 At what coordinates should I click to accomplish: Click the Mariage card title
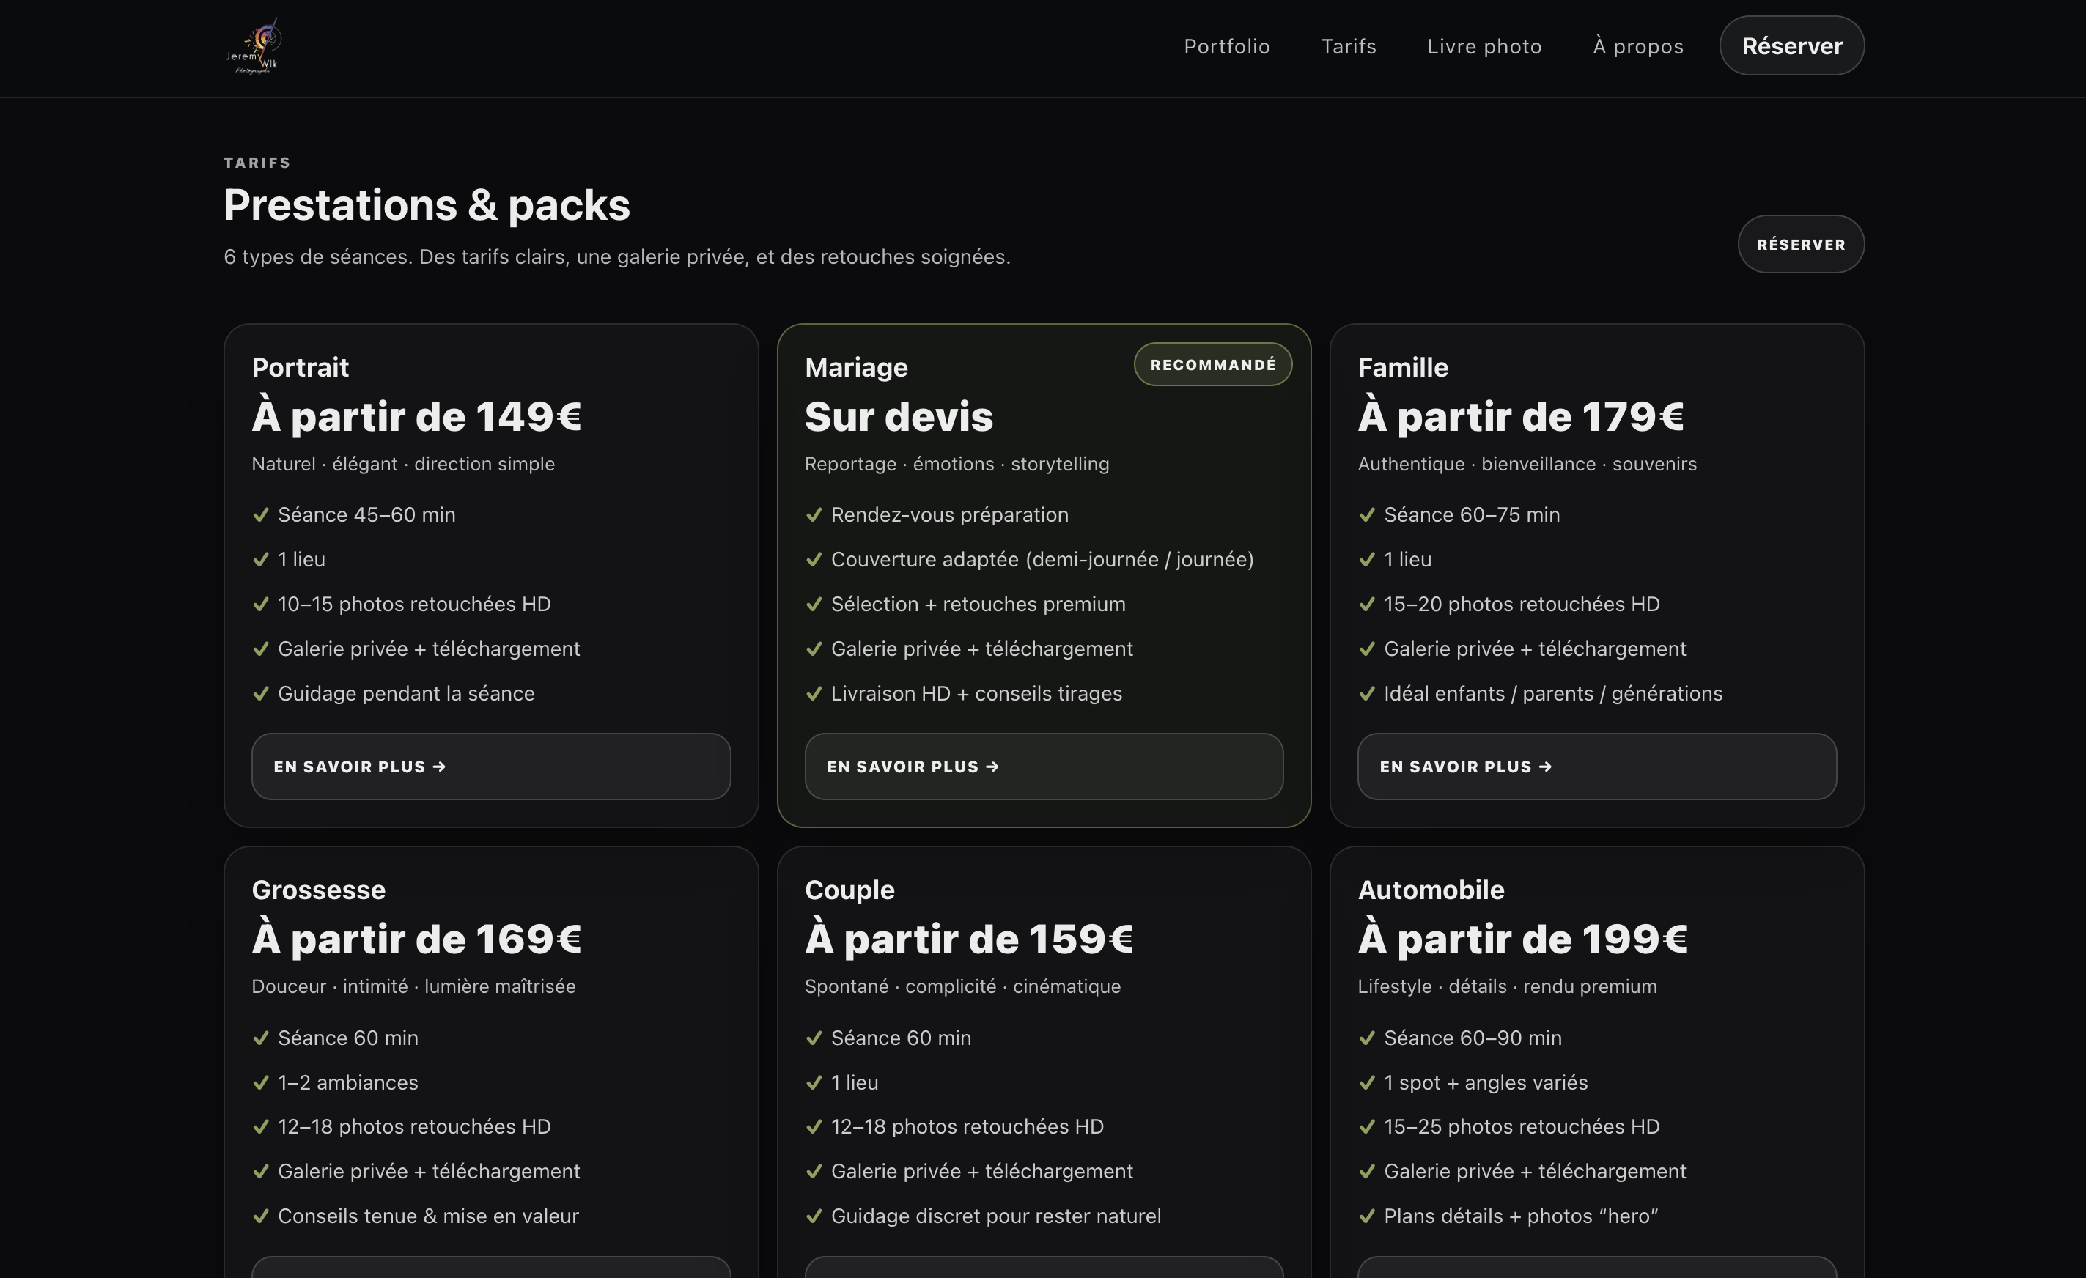pos(856,367)
